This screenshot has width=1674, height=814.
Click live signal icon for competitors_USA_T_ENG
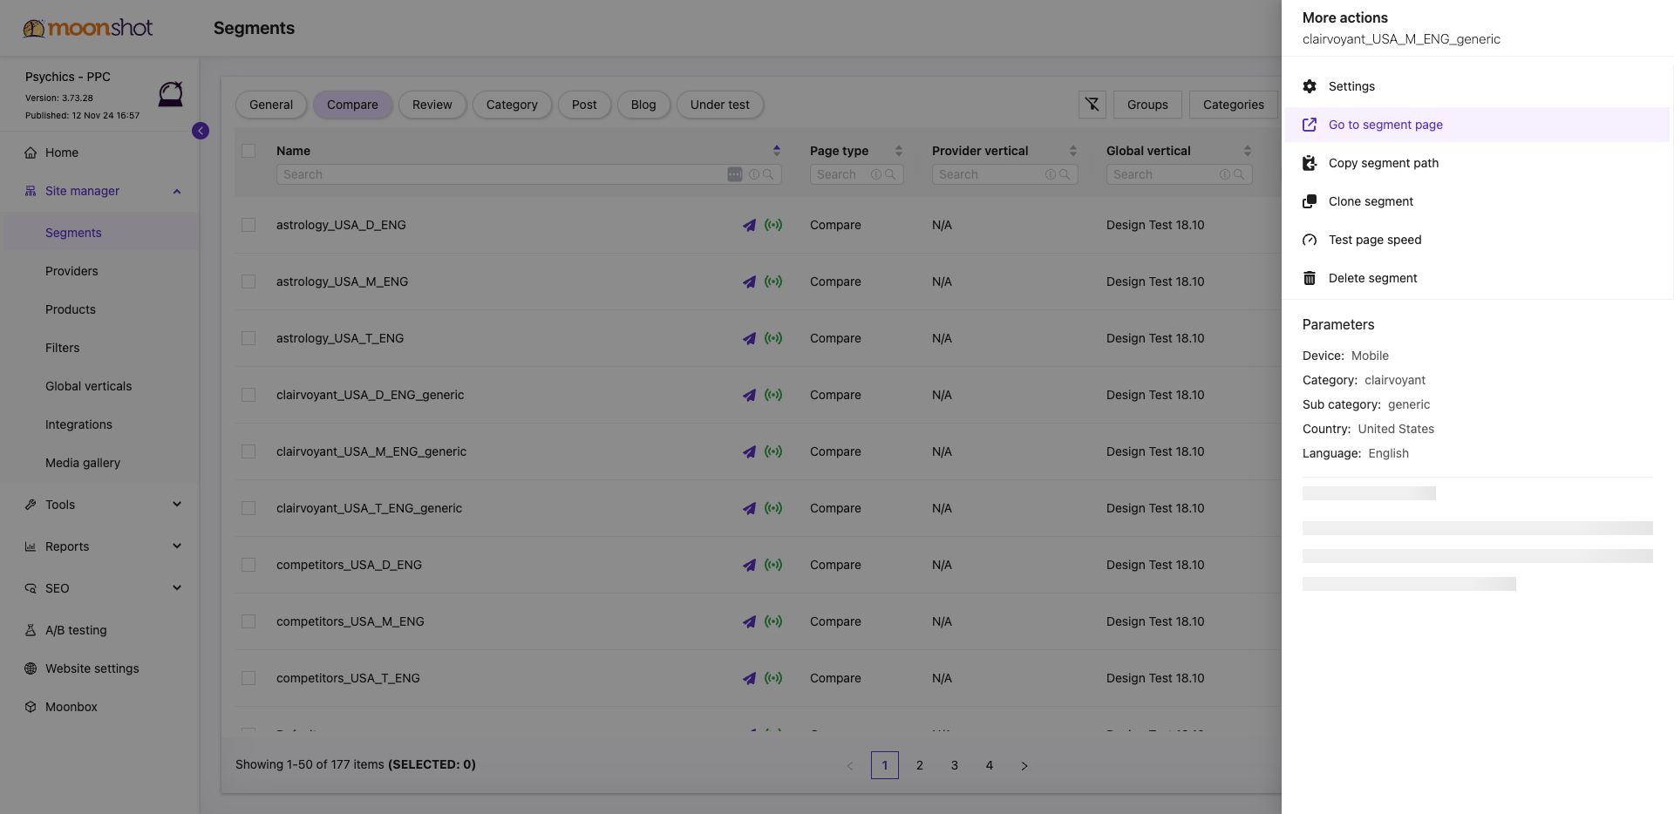(x=773, y=678)
